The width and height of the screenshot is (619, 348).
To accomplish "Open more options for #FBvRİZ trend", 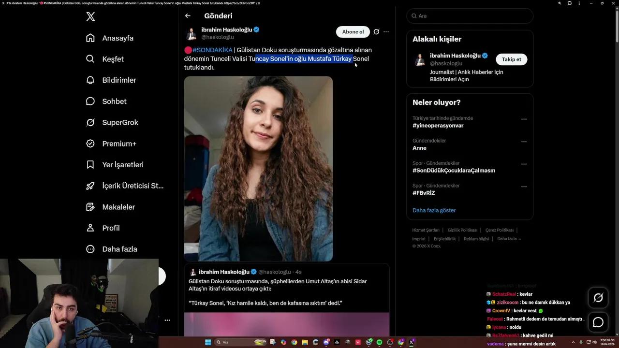I will (x=524, y=187).
